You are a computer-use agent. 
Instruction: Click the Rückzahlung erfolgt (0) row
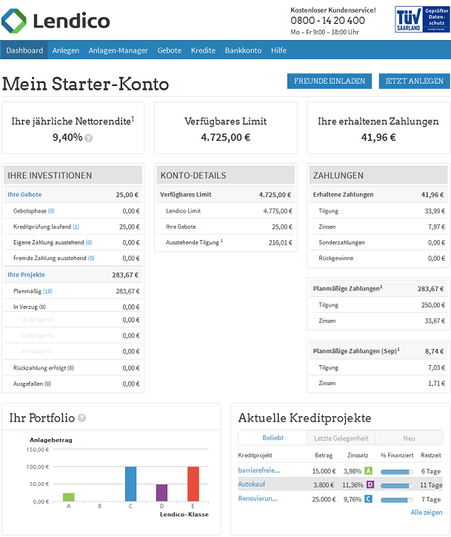pos(73,368)
